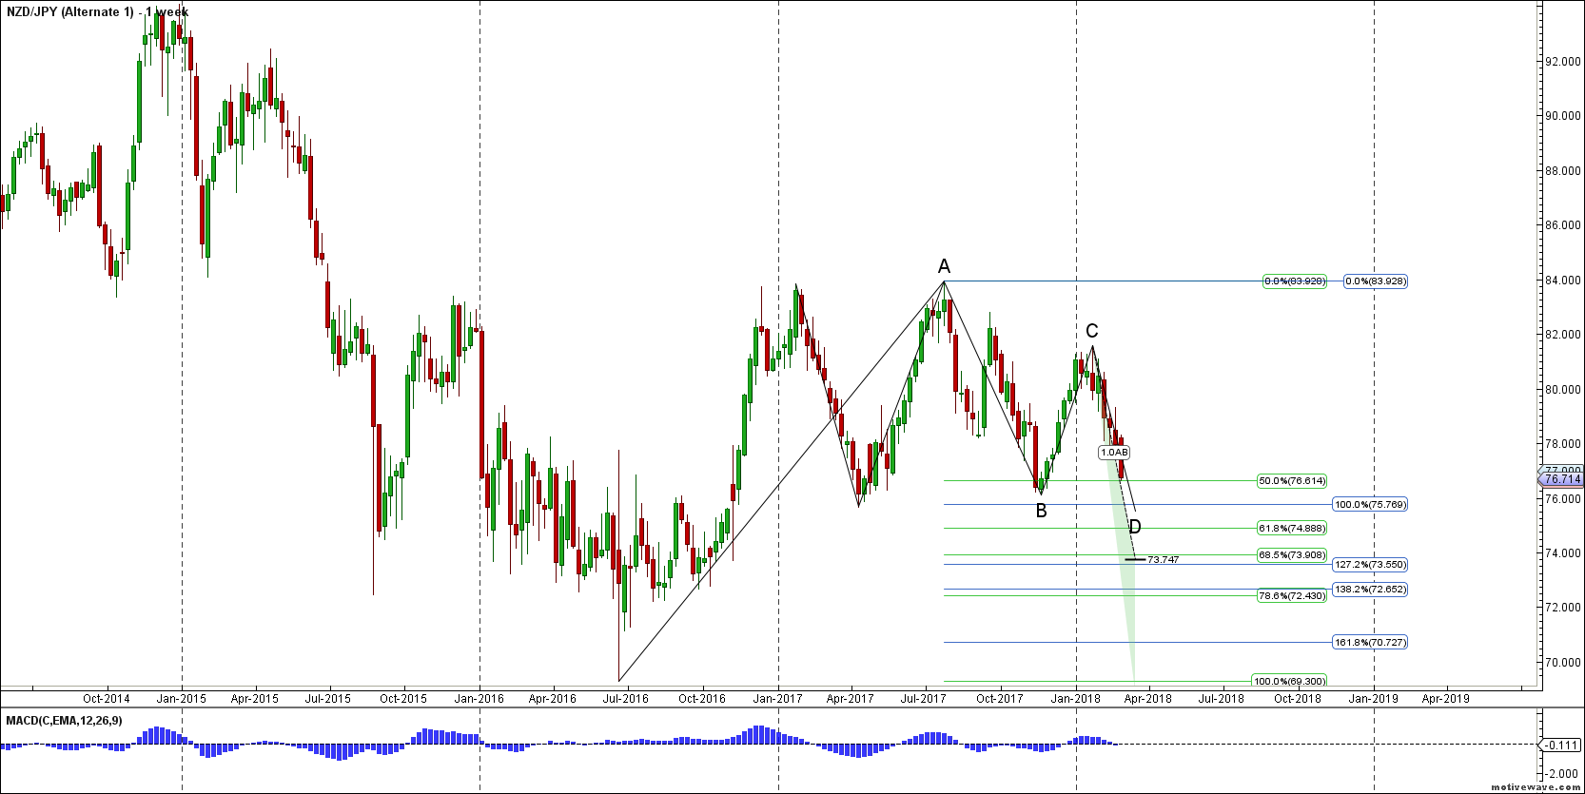Click Jan-2015 on the time axis
The image size is (1585, 794).
click(x=182, y=699)
